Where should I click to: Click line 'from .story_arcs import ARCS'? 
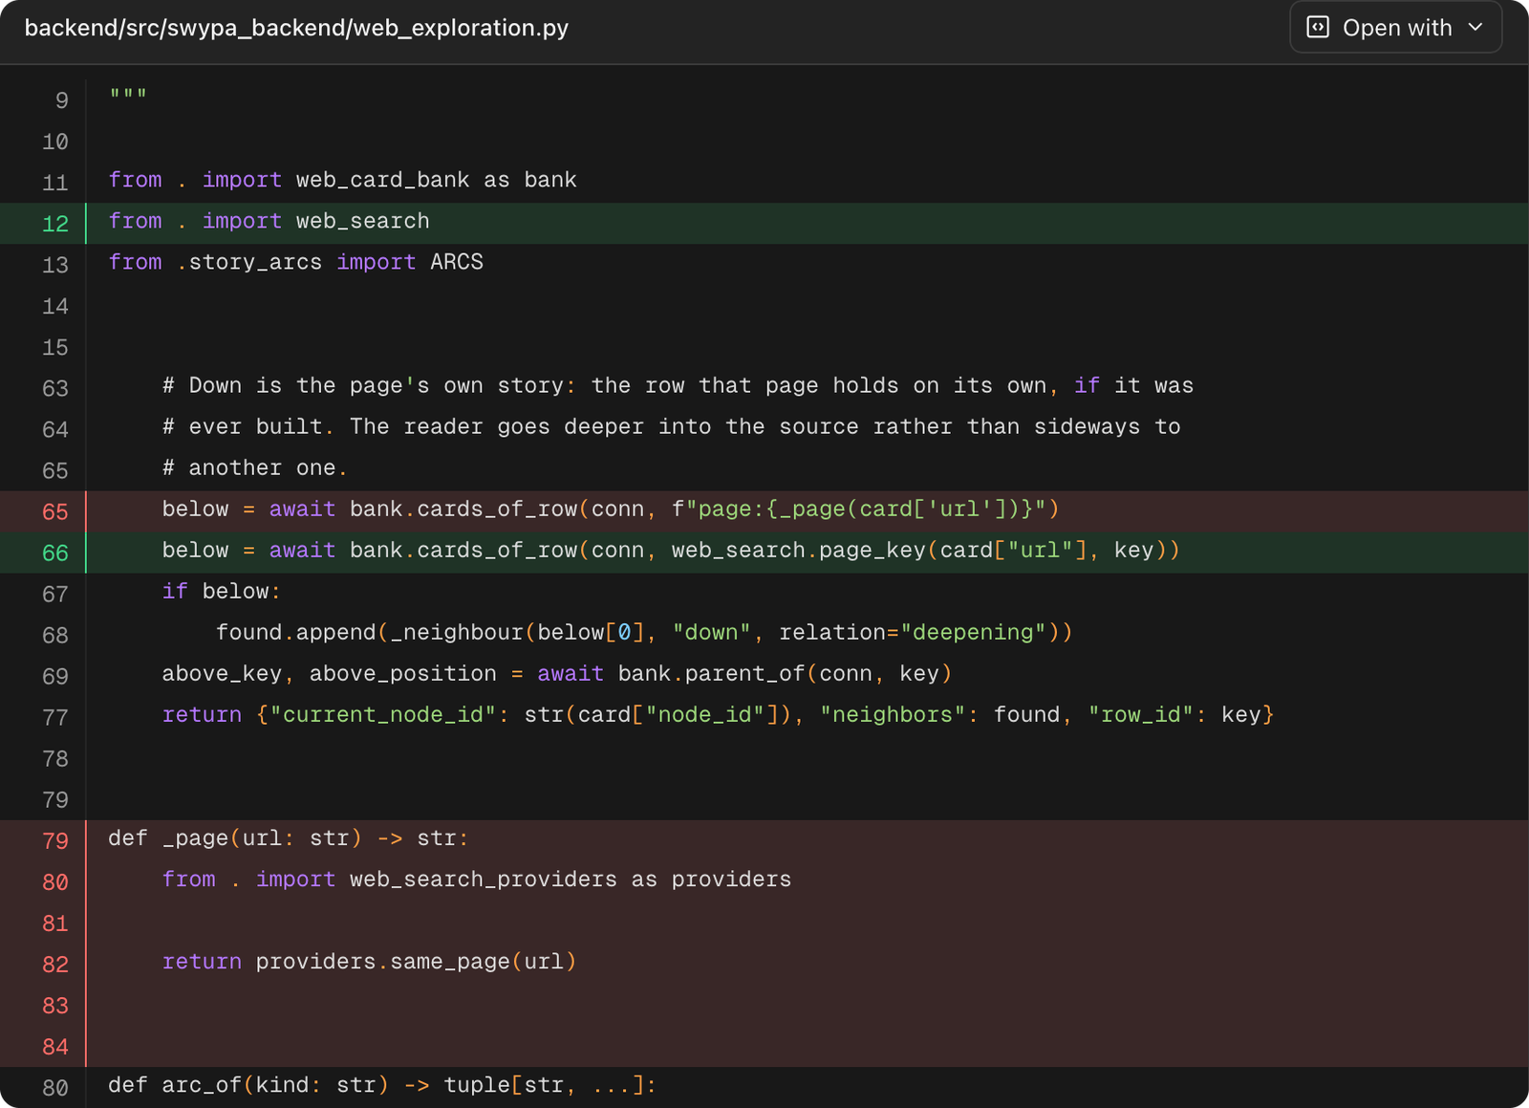(295, 262)
